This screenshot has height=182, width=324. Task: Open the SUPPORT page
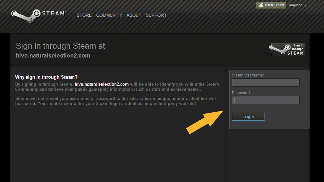click(x=156, y=15)
